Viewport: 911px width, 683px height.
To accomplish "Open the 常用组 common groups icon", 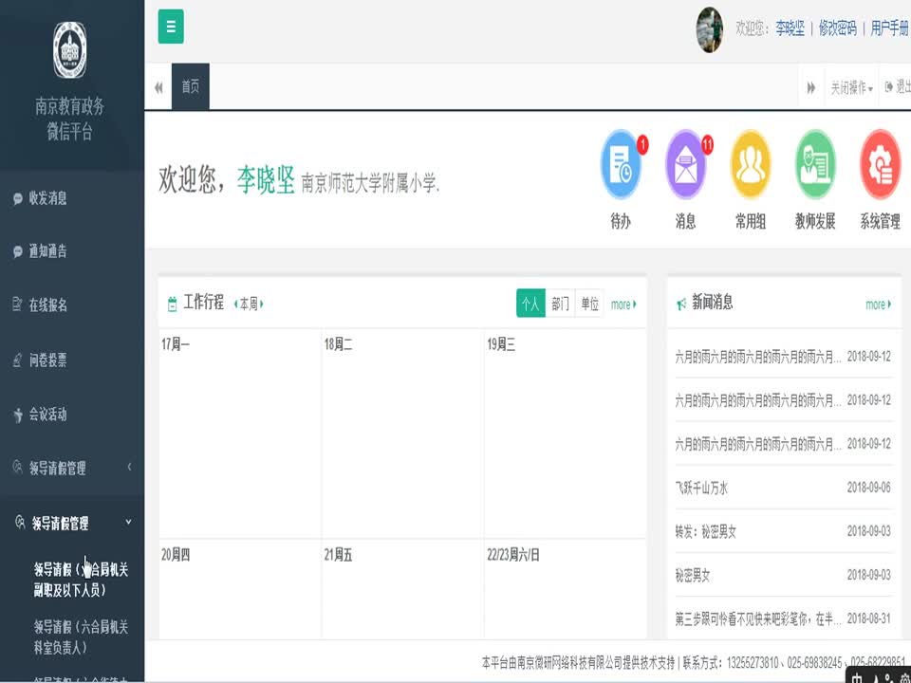I will tap(751, 165).
